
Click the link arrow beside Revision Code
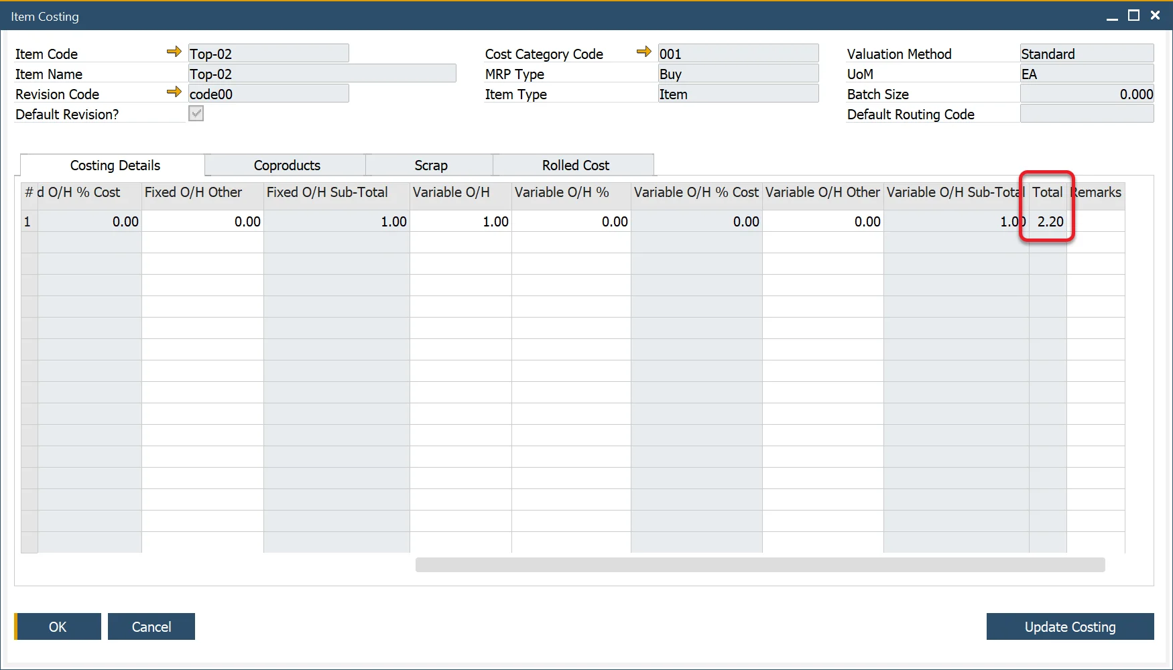173,92
